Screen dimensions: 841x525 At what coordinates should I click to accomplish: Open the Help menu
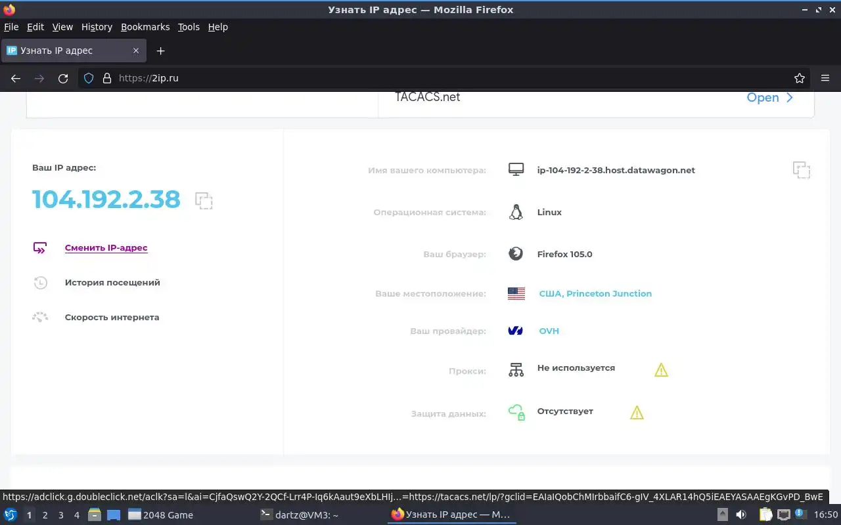coord(218,27)
